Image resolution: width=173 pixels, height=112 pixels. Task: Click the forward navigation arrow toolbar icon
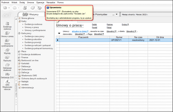(15, 8)
